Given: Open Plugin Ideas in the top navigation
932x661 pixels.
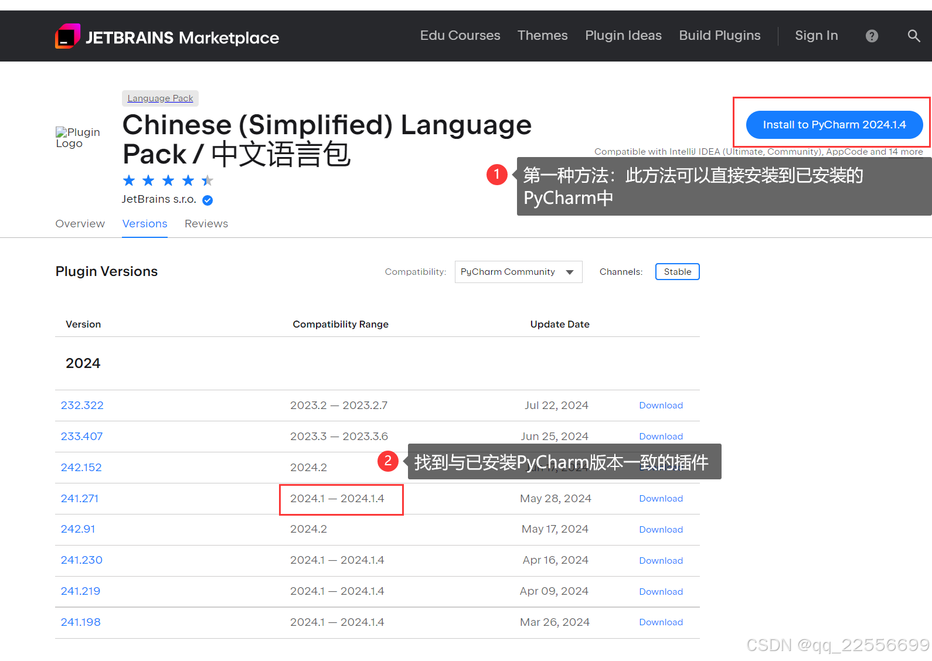Looking at the screenshot, I should [623, 36].
